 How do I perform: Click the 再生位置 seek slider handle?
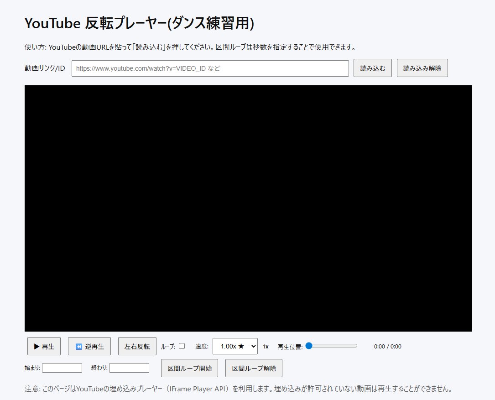coord(309,346)
